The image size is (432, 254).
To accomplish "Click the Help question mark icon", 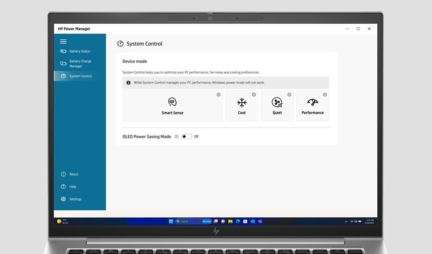I will click(x=63, y=186).
